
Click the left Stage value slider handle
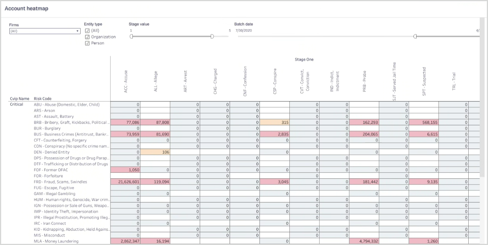tap(132, 37)
